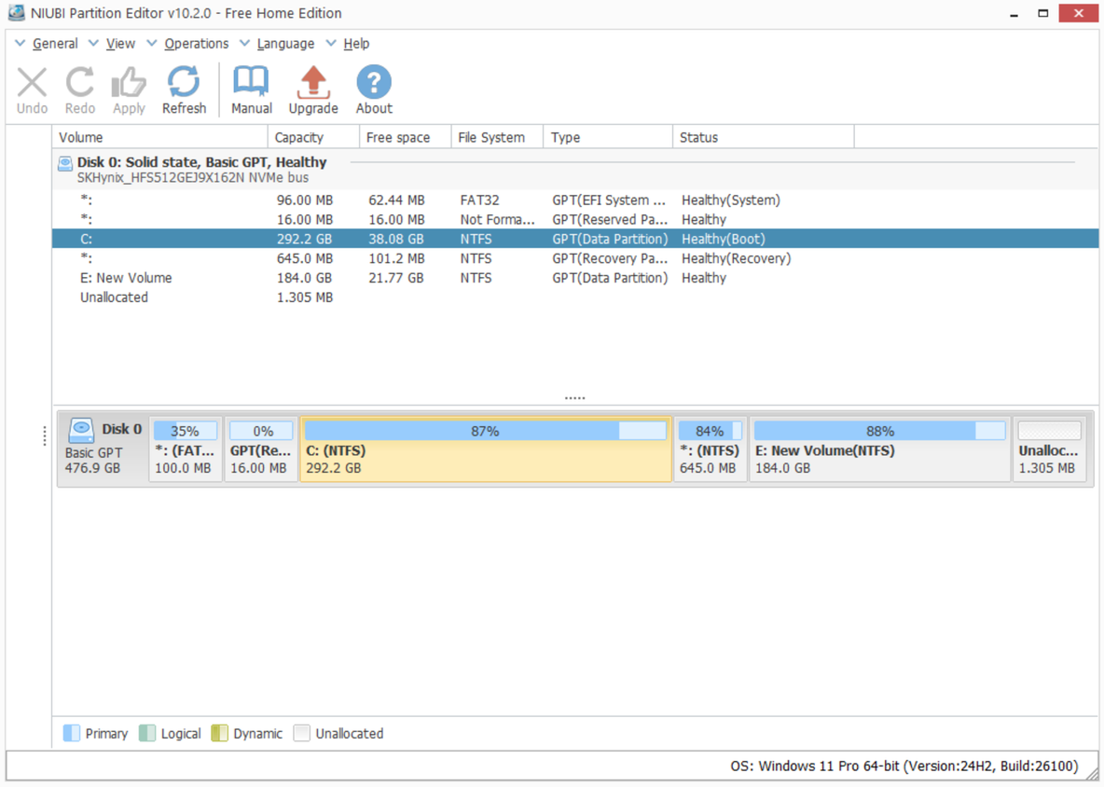The image size is (1104, 787).
Task: Click the Dynamic legend color swatch
Action: [x=220, y=733]
